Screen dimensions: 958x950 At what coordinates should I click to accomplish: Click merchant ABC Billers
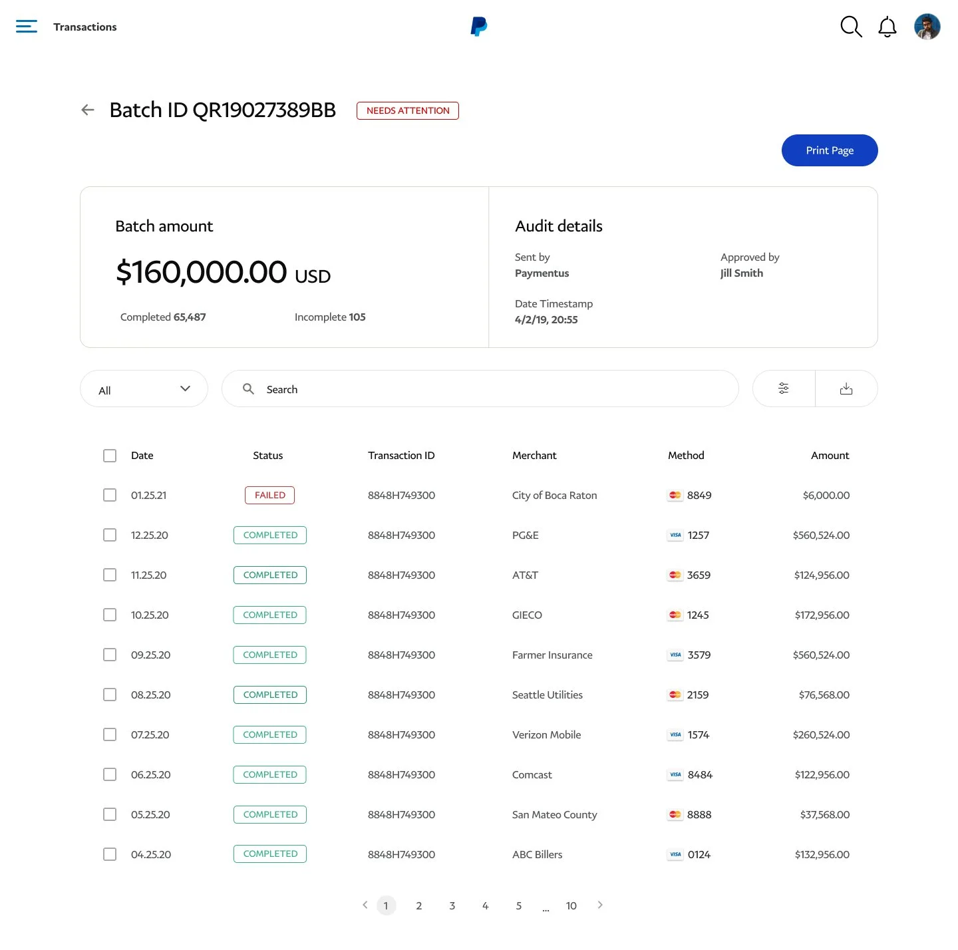[538, 854]
